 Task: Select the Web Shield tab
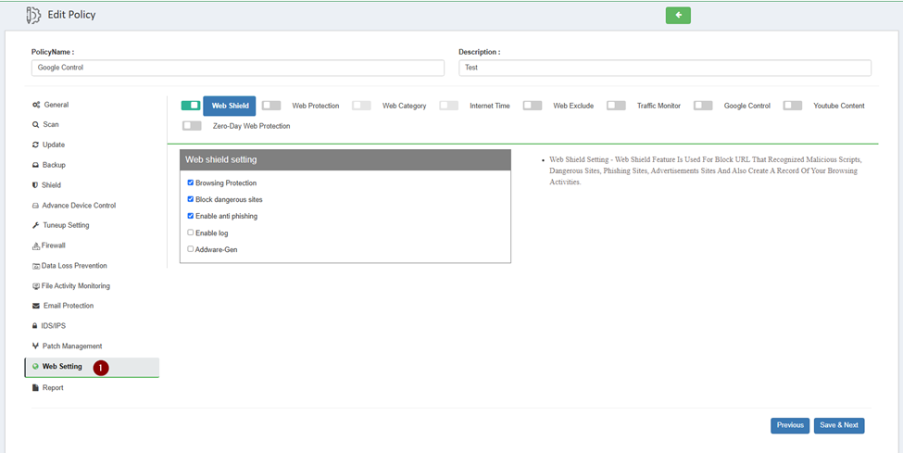tap(229, 106)
